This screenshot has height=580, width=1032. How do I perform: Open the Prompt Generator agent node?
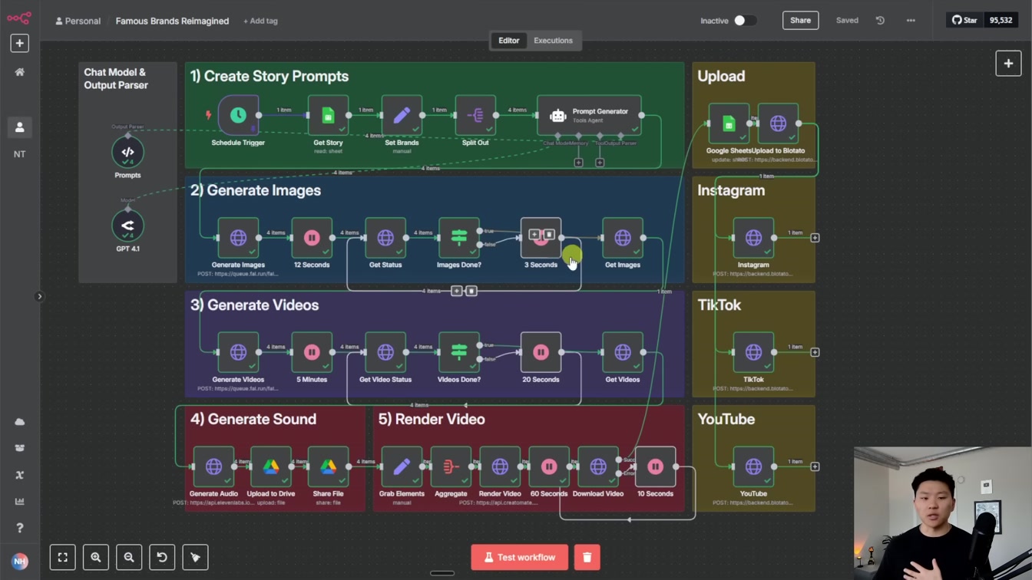click(590, 115)
